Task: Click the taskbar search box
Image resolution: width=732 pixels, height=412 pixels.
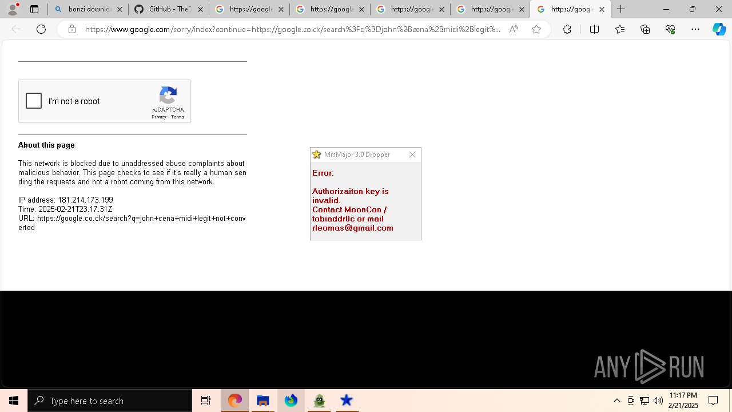Action: 110,401
